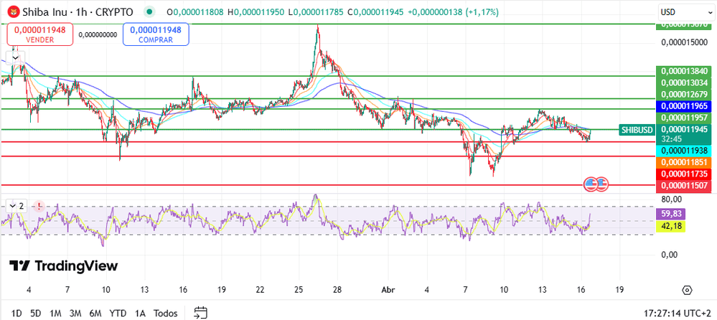Viewport: 717px width, 320px height.
Task: Click the green 0,000011957 price level label
Action: point(684,118)
